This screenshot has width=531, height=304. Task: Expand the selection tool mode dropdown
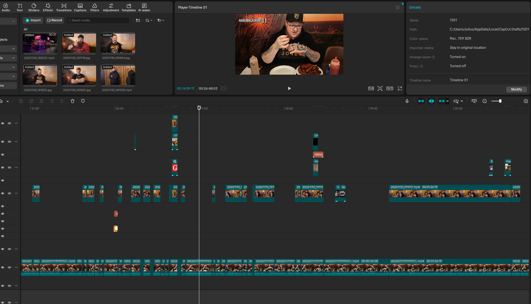tap(8, 101)
